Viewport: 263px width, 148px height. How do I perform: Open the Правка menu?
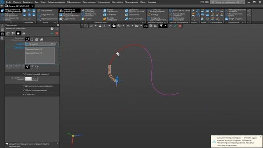pyautogui.click(x=17, y=2)
